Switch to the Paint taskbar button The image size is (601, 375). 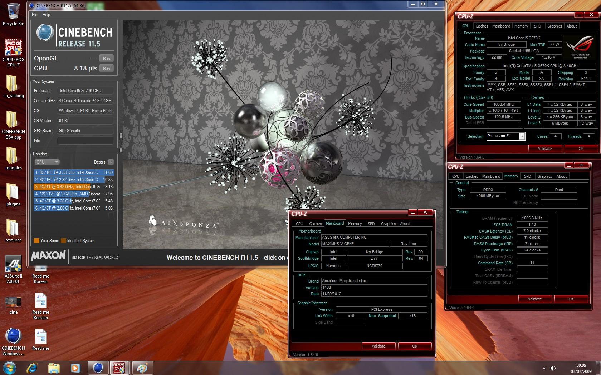(142, 368)
